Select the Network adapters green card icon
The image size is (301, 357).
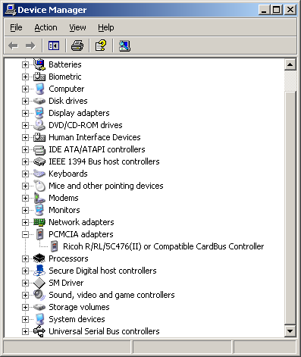pos(39,222)
